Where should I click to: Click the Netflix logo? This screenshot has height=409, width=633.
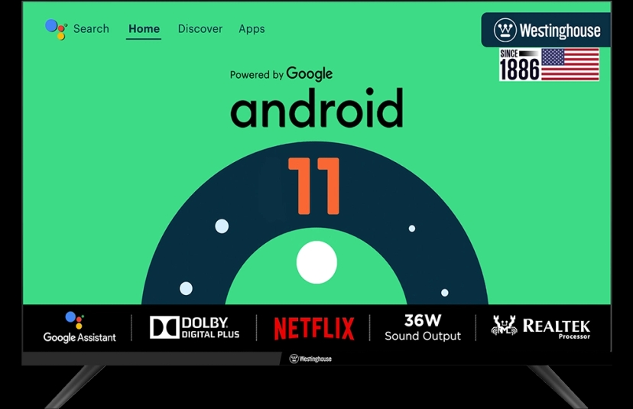click(x=314, y=328)
